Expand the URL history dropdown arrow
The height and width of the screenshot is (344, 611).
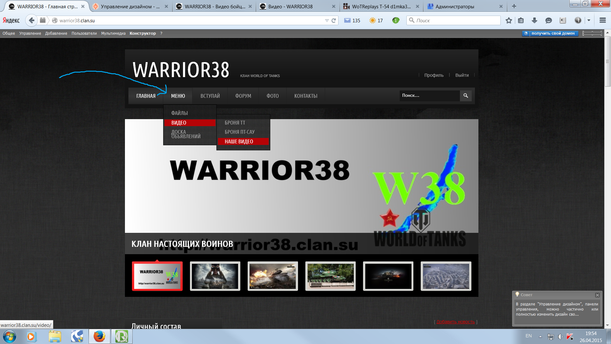click(327, 20)
